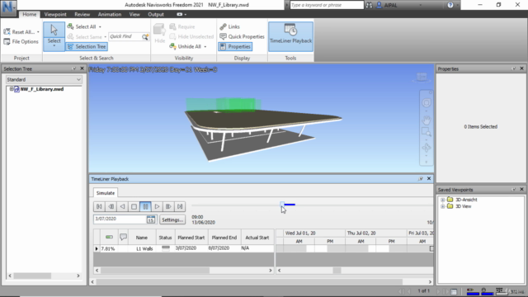
Task: Expand the NW_F_Library.nwd tree node
Action: 12,89
